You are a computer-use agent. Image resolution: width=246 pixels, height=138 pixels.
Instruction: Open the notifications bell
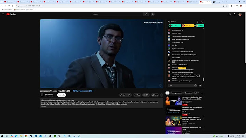click(234, 14)
